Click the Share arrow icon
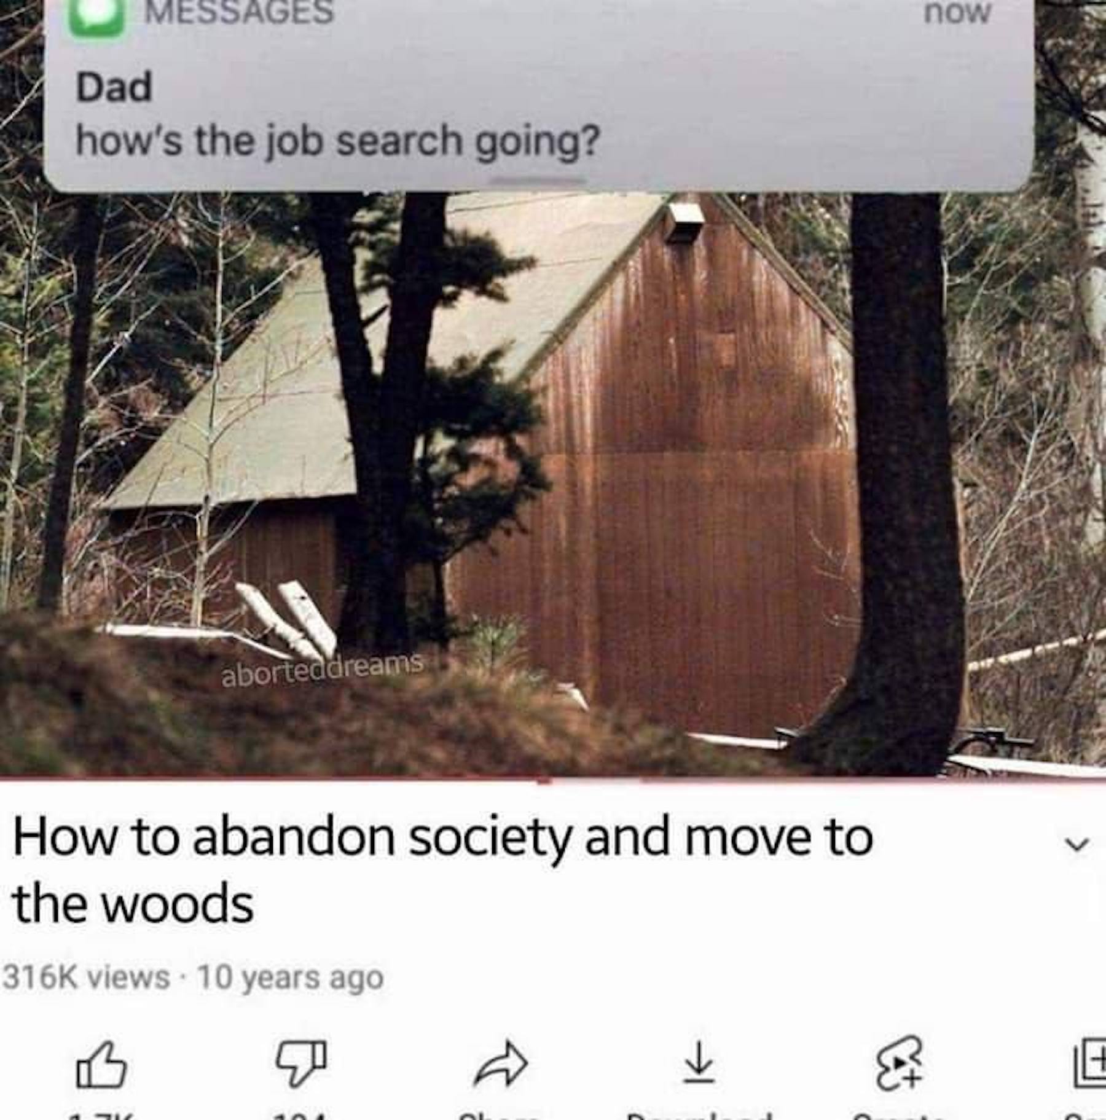Viewport: 1106px width, 1120px height. (501, 1064)
